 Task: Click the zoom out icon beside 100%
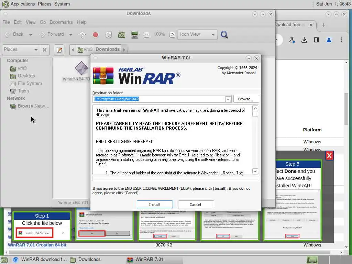(x=146, y=35)
